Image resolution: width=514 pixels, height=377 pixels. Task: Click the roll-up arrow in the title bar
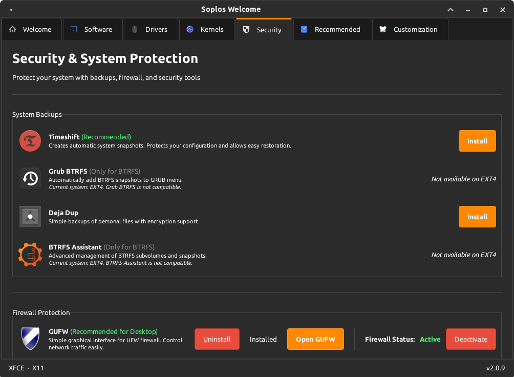pos(451,10)
